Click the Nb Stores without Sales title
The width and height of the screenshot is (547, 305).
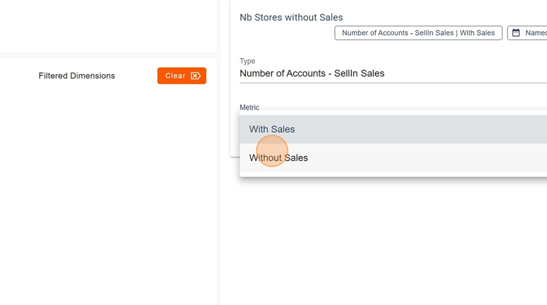pyautogui.click(x=291, y=18)
